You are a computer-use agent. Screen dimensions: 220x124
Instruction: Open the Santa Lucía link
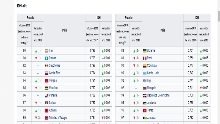click(153, 73)
